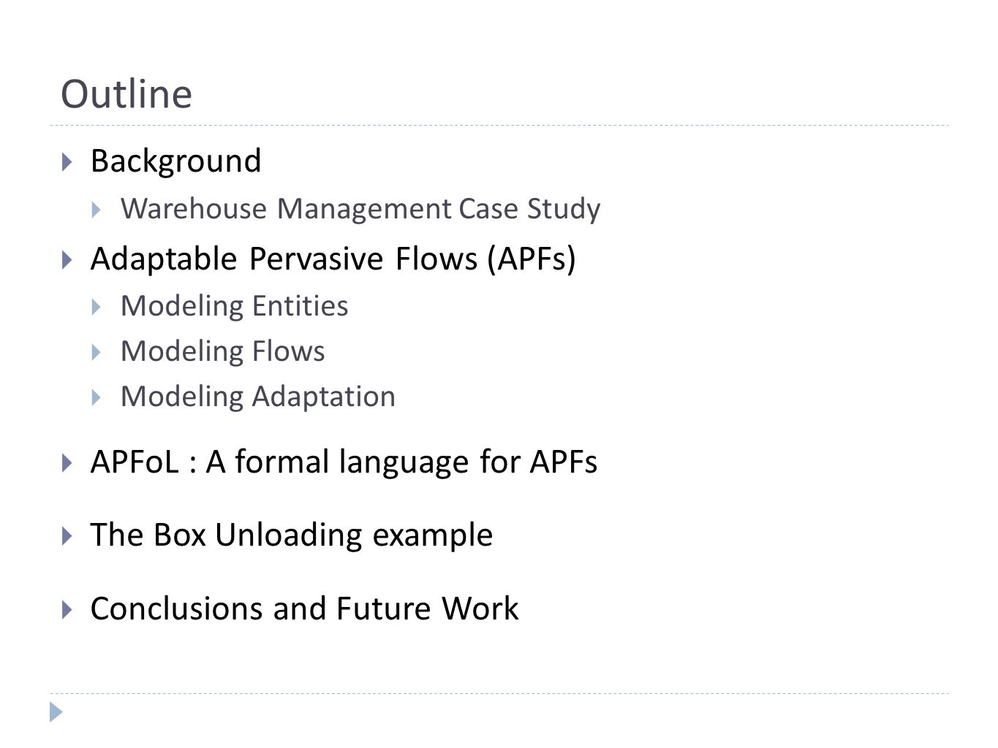Click The Box Unloading example text
Screen dimensions: 998x748
(292, 535)
